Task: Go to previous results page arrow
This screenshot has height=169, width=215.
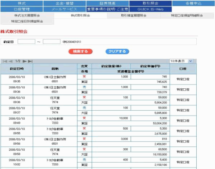Action: tap(11, 61)
